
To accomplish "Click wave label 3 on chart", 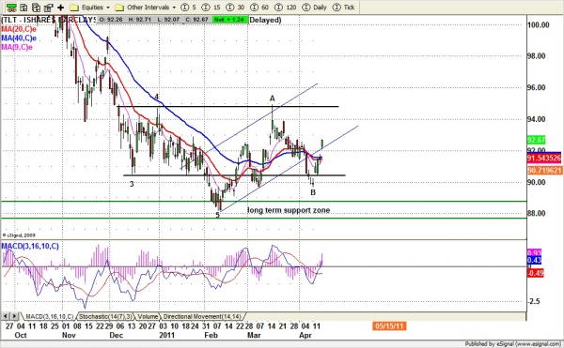I will 132,184.
